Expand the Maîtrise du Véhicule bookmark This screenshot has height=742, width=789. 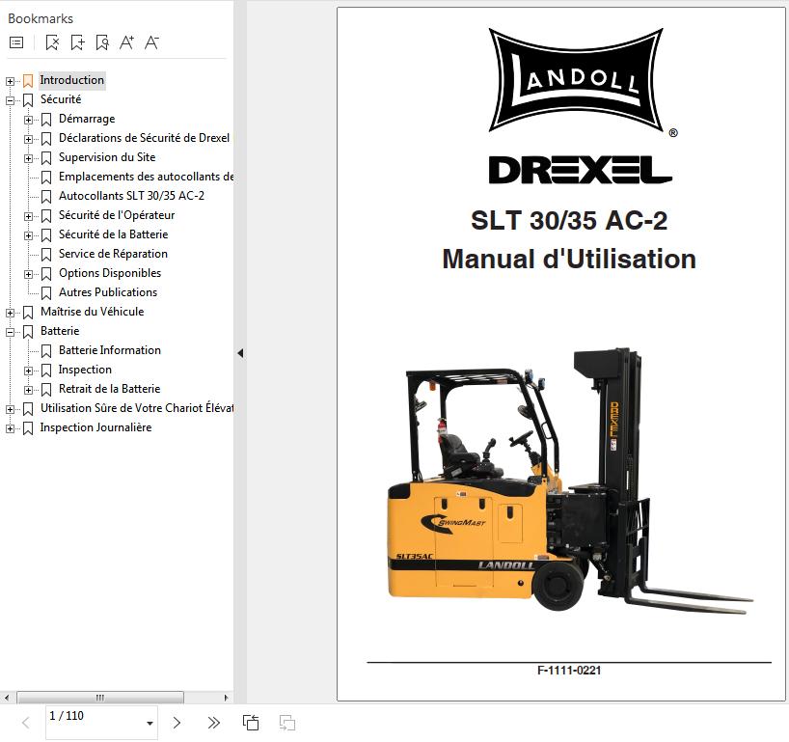(11, 313)
